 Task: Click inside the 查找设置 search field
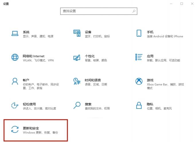[96, 11]
